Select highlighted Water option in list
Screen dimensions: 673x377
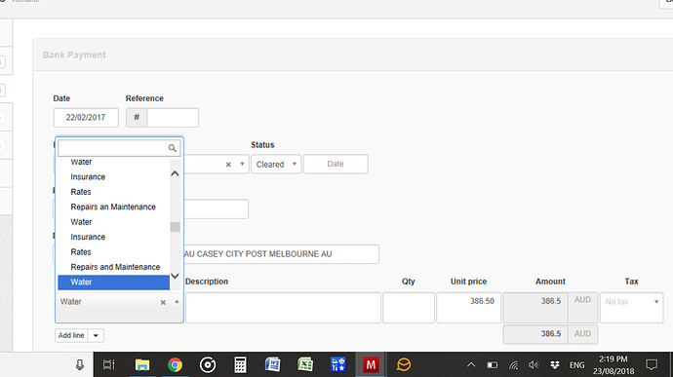tap(114, 283)
